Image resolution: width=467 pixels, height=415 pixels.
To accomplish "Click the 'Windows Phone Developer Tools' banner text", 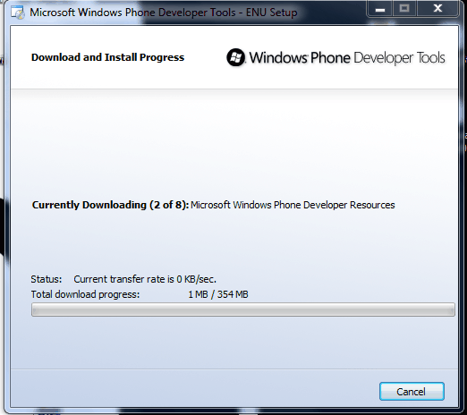I will point(347,58).
